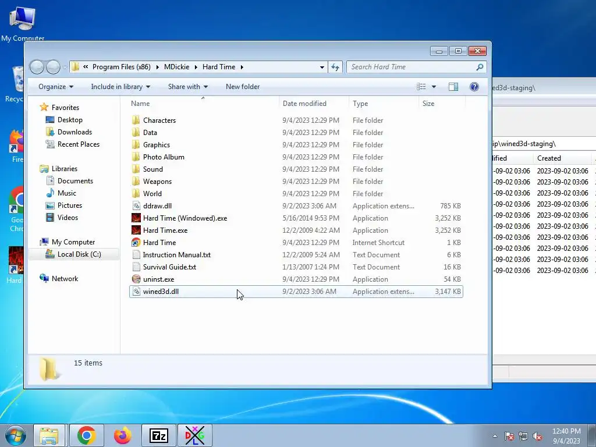Image resolution: width=596 pixels, height=447 pixels.
Task: Open the Share with dropdown
Action: 188,87
